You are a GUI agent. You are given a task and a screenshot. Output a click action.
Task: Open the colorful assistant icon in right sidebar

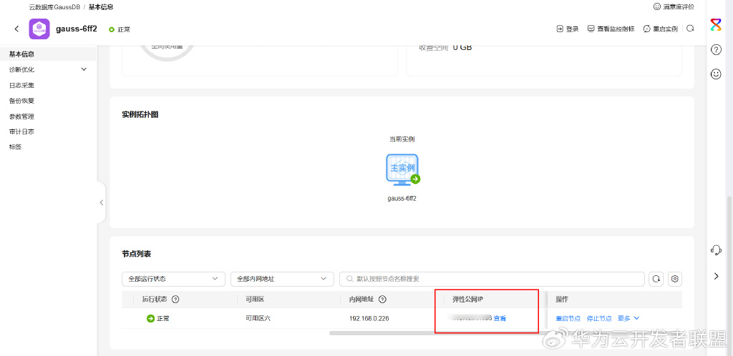tap(716, 25)
